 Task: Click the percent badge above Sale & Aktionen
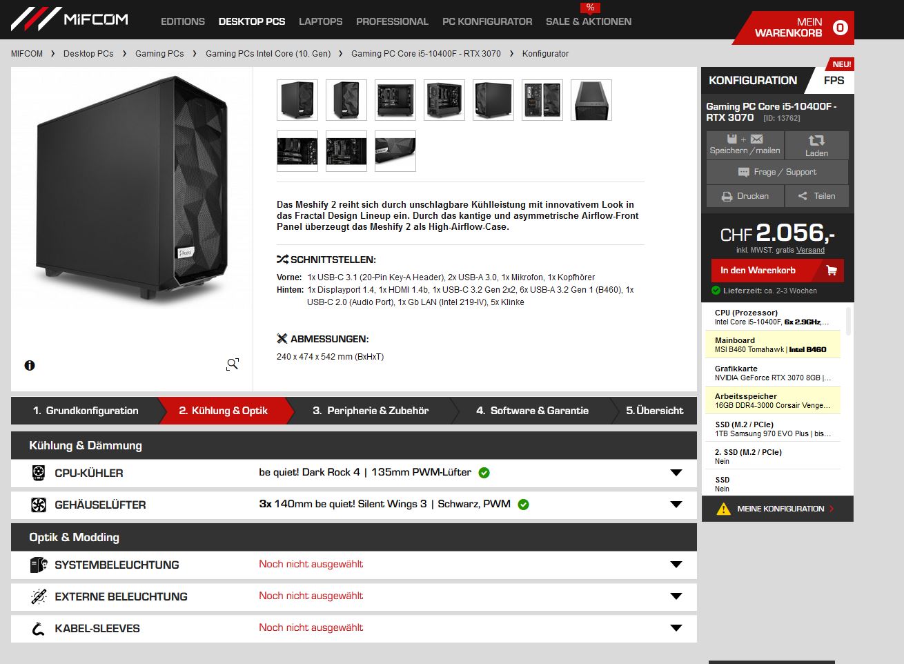point(590,8)
